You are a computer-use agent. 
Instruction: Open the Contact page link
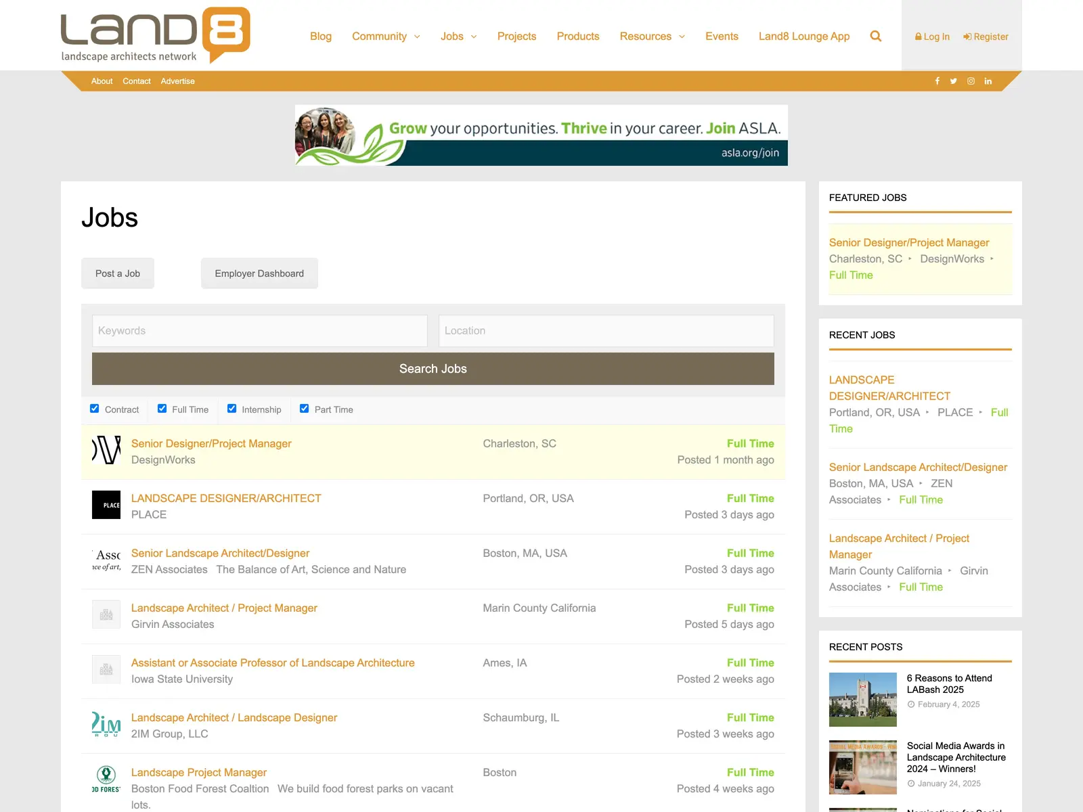tap(137, 81)
